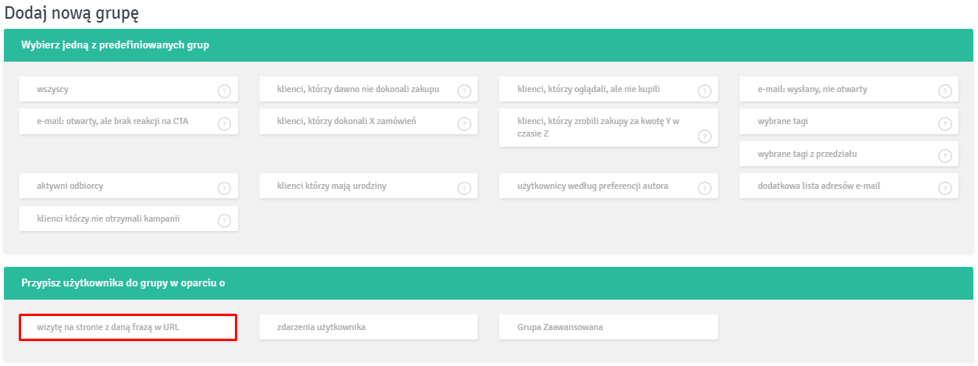Select the 'Grupa Zaawansowana' option
The image size is (978, 366).
[x=609, y=327]
